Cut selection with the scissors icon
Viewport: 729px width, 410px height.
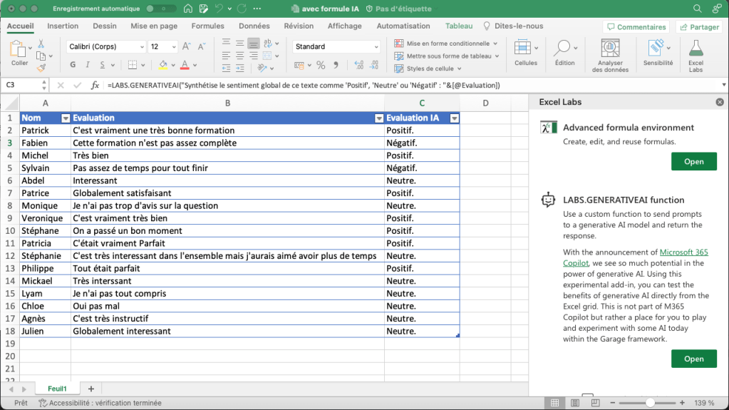[x=41, y=44]
